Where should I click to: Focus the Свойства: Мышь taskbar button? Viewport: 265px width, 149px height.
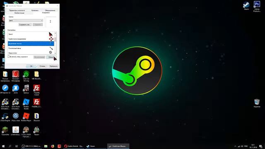point(118,146)
